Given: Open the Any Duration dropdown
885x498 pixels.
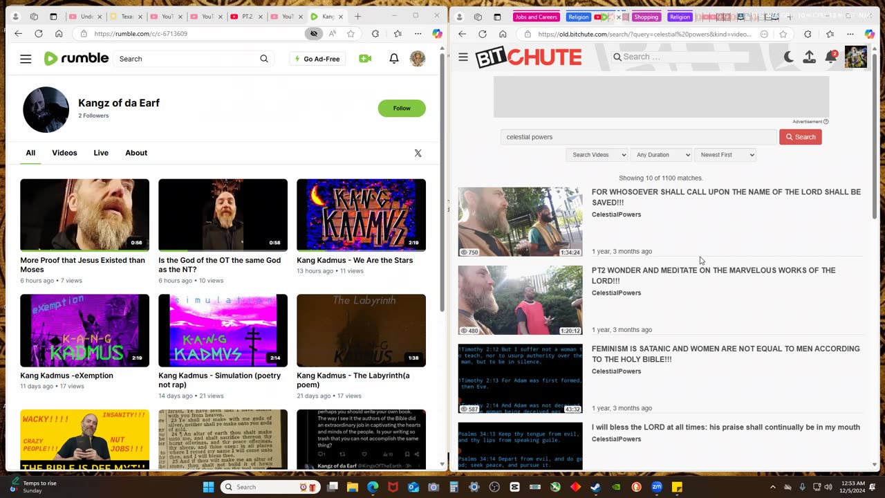Looking at the screenshot, I should click(x=660, y=155).
